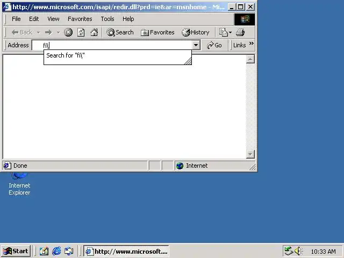Screen dimensions: 344x258
Task: Click the Show Desktop Quick Launch icon
Action: (x=44, y=251)
